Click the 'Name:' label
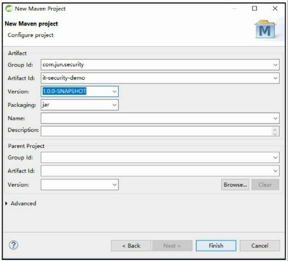This screenshot has height=261, width=288. (x=16, y=118)
